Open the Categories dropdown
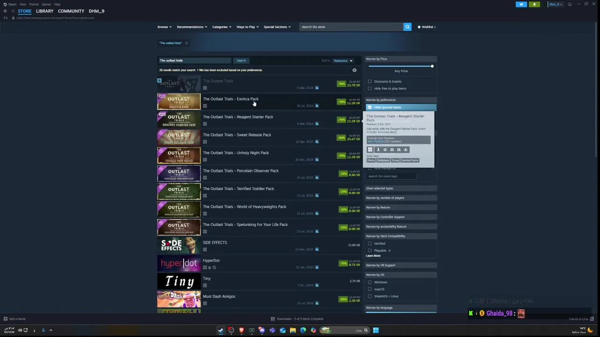Viewport: 600px width, 337px height. coord(222,27)
